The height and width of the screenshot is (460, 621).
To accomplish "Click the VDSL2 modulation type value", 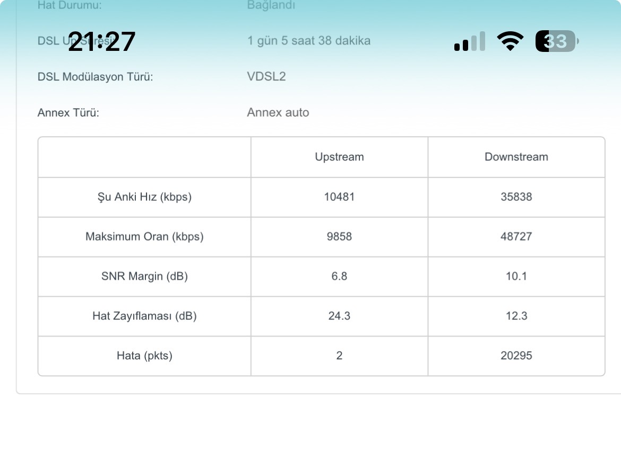I will pos(266,76).
